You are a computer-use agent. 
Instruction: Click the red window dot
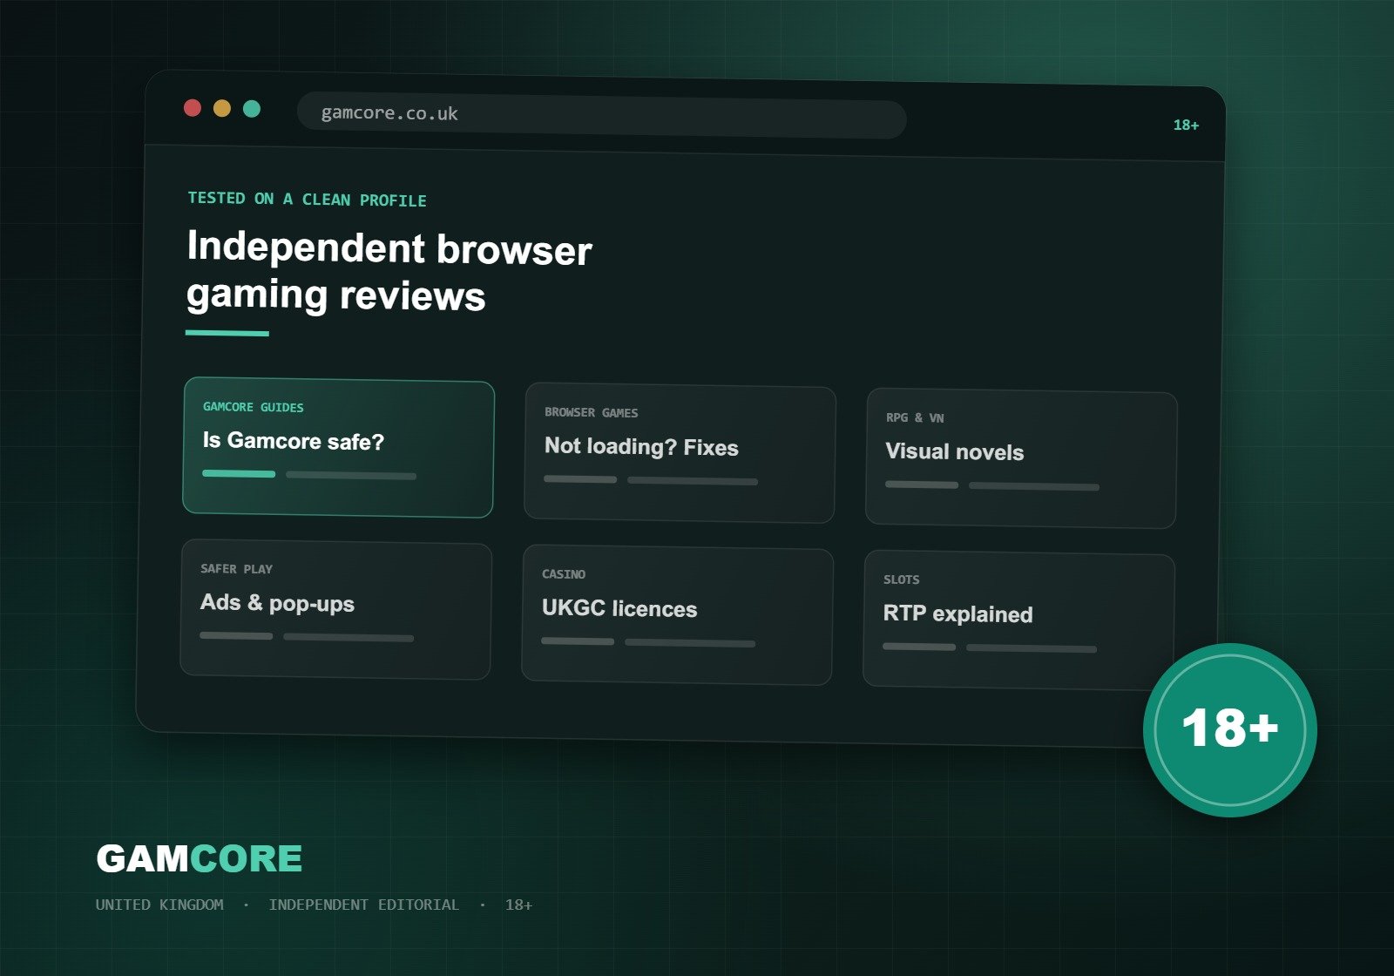[x=193, y=108]
